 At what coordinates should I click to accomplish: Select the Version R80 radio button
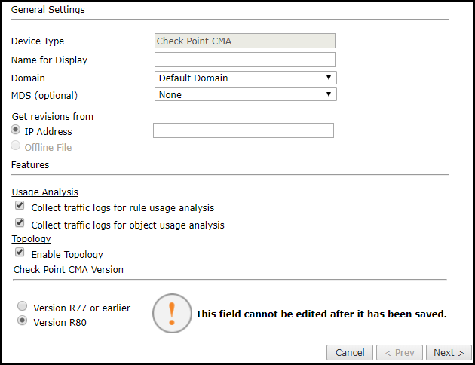click(22, 321)
